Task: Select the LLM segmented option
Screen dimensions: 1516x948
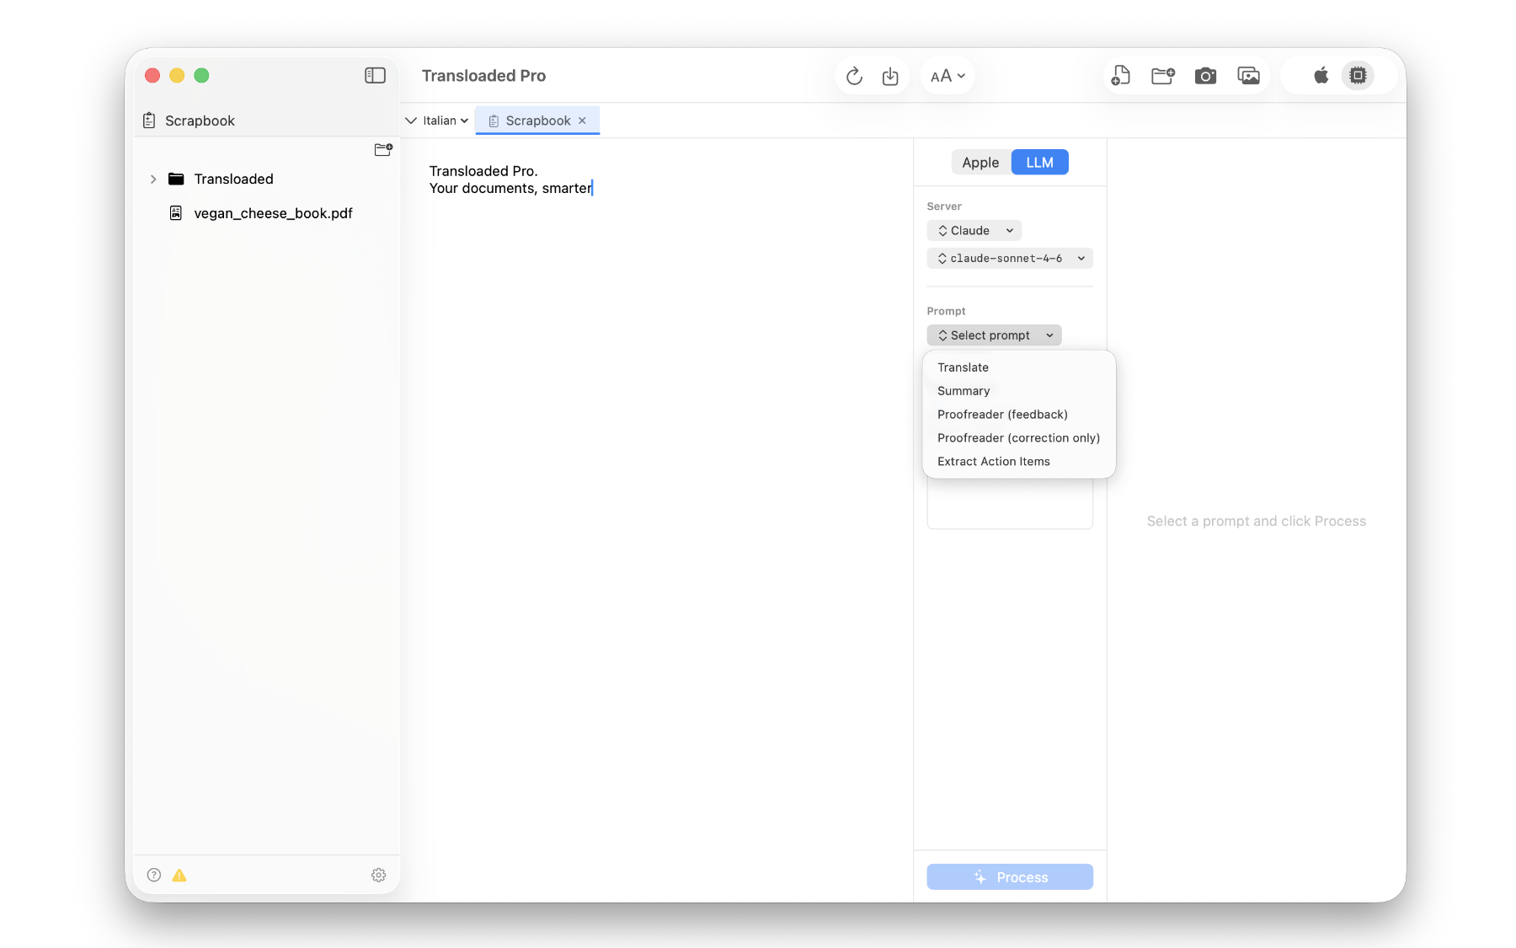Action: (1039, 163)
